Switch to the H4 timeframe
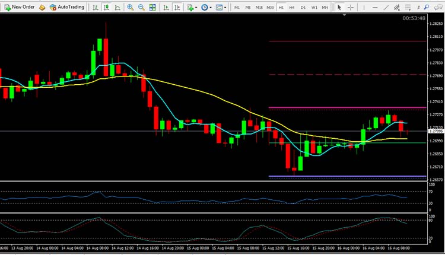The width and height of the screenshot is (445, 255). [x=292, y=8]
